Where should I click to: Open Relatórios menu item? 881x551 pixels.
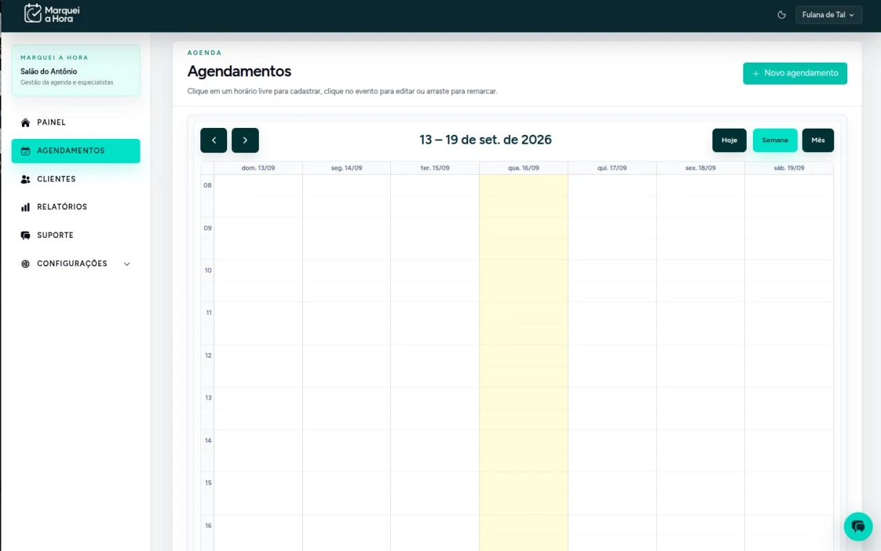tap(76, 207)
